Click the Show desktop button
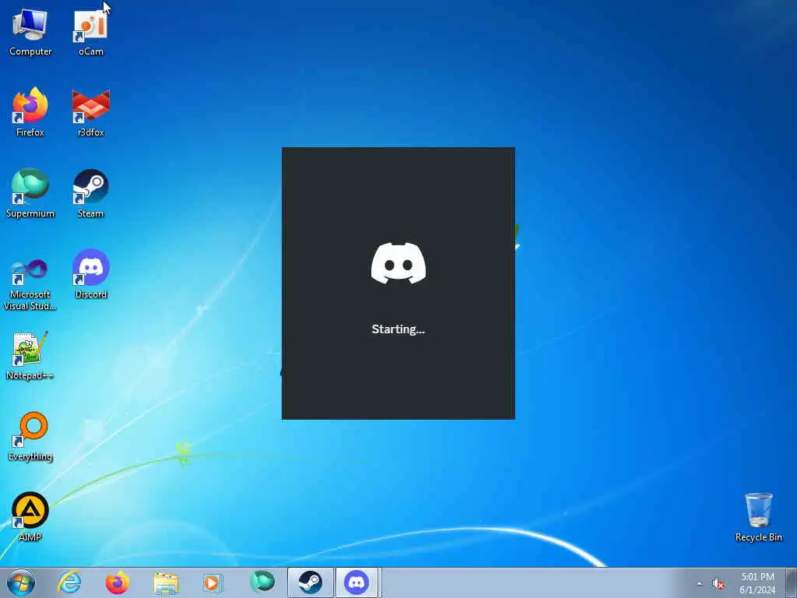797x598 pixels. [x=792, y=582]
